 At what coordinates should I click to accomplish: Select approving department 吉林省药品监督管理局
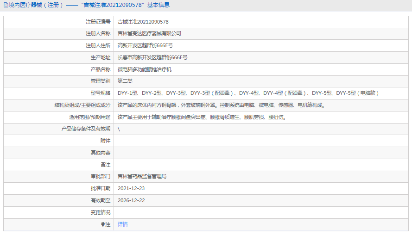coord(142,176)
